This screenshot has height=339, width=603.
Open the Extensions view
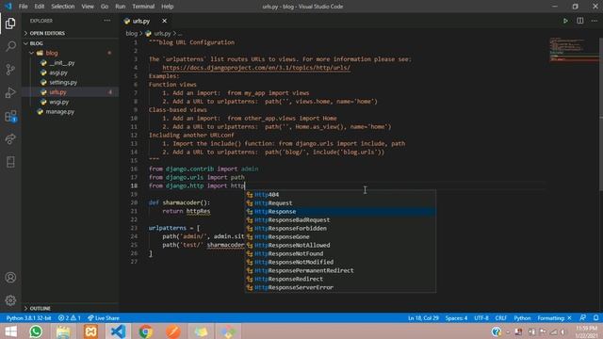tap(10, 116)
